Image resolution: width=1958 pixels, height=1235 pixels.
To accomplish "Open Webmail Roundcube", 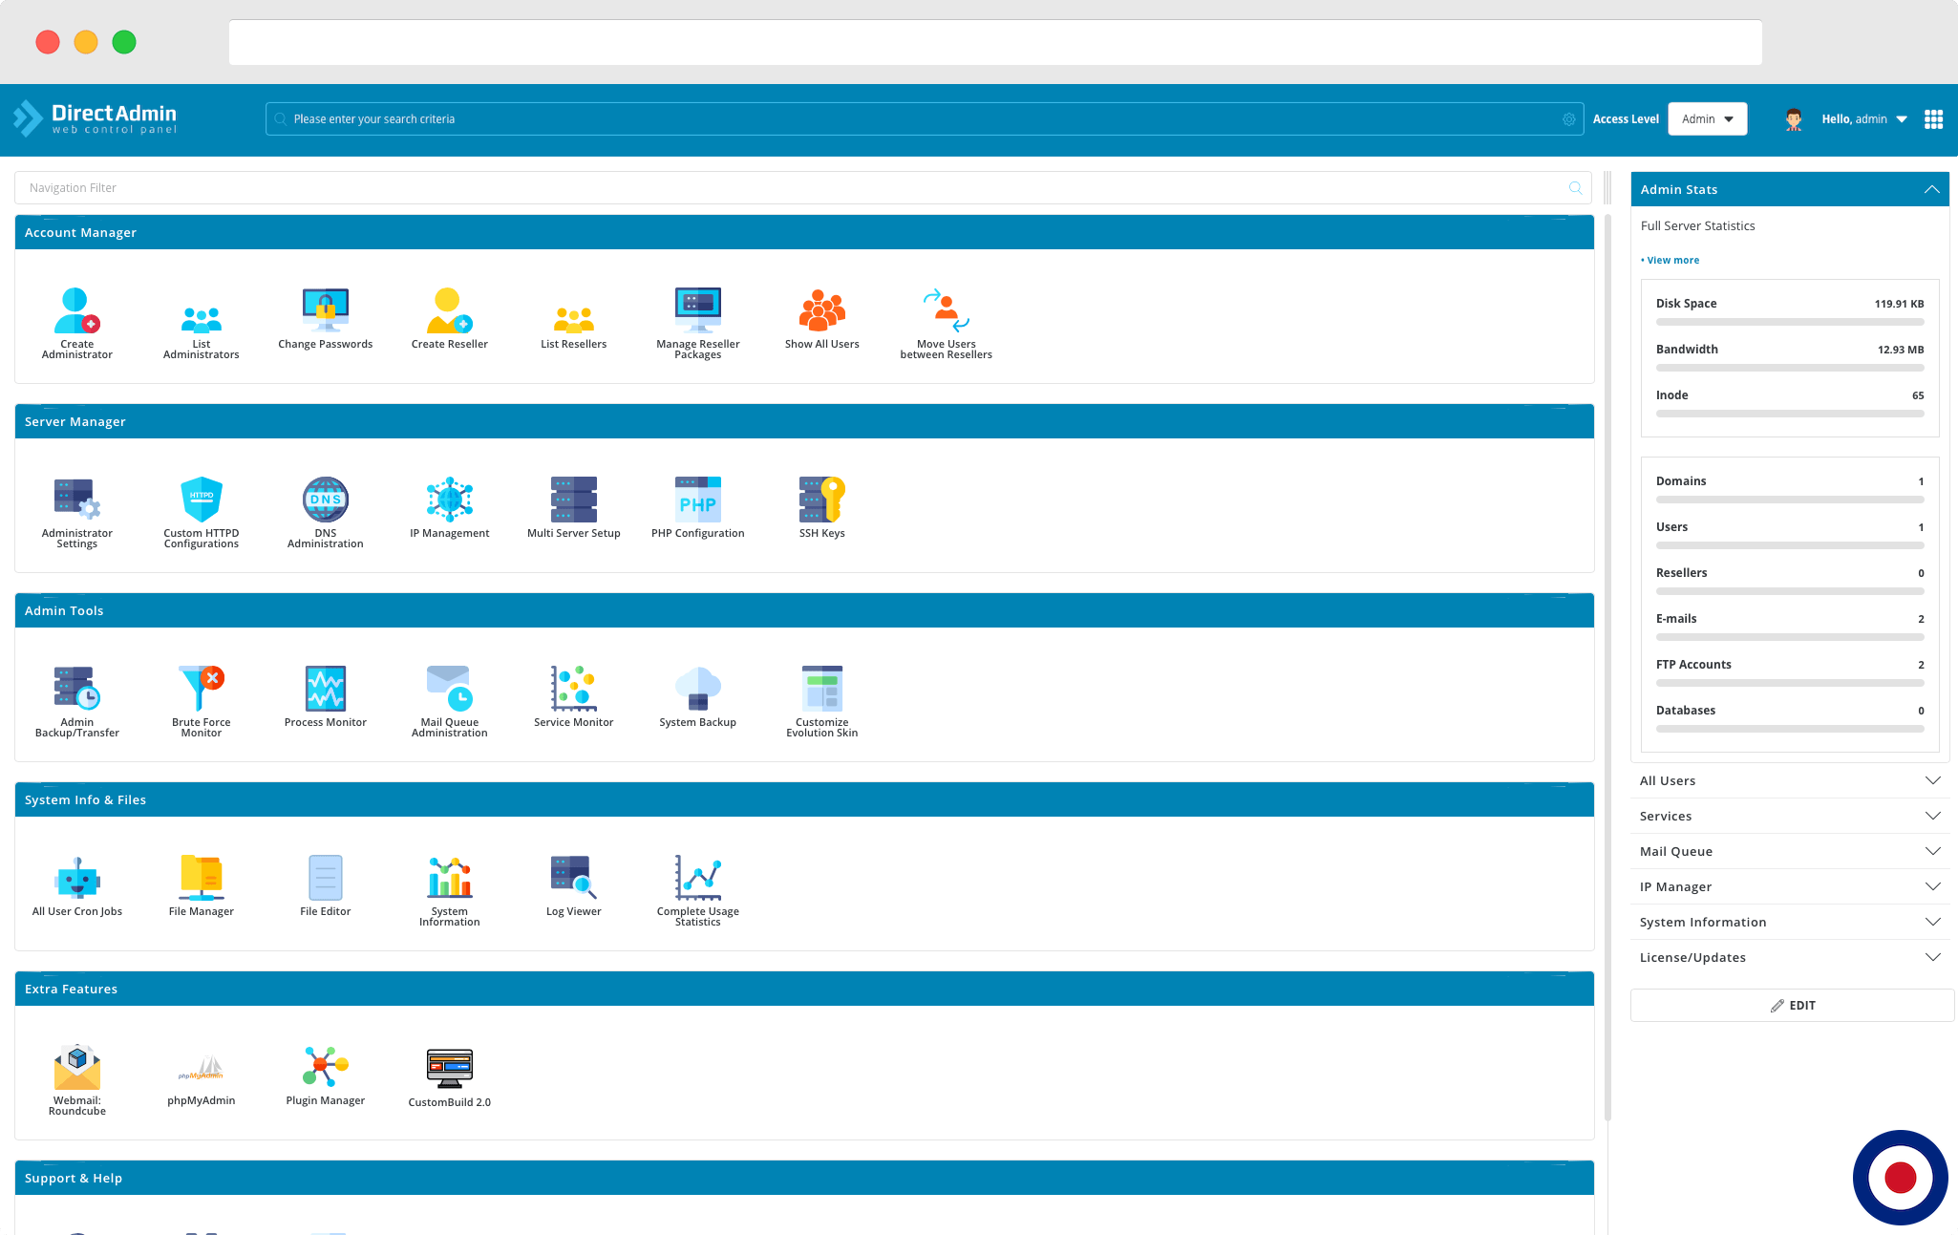I will (76, 1076).
